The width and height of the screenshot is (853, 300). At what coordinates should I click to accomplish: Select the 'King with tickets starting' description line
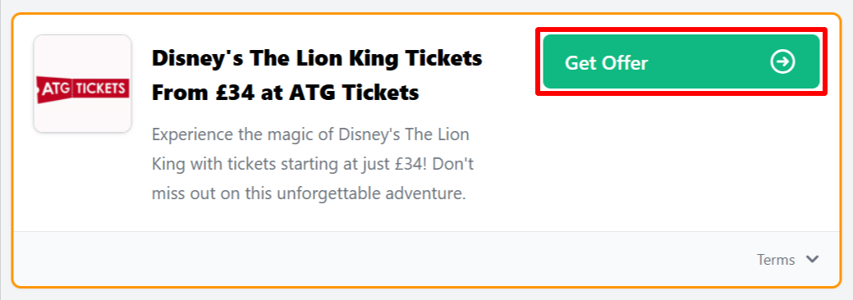point(313,164)
